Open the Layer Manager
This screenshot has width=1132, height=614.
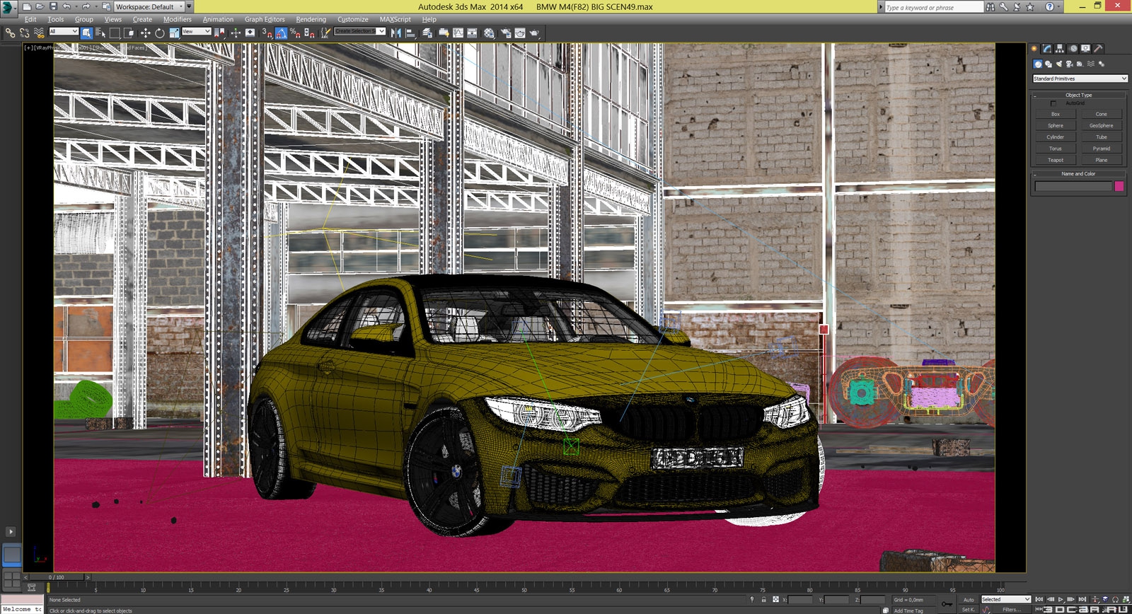(x=427, y=33)
